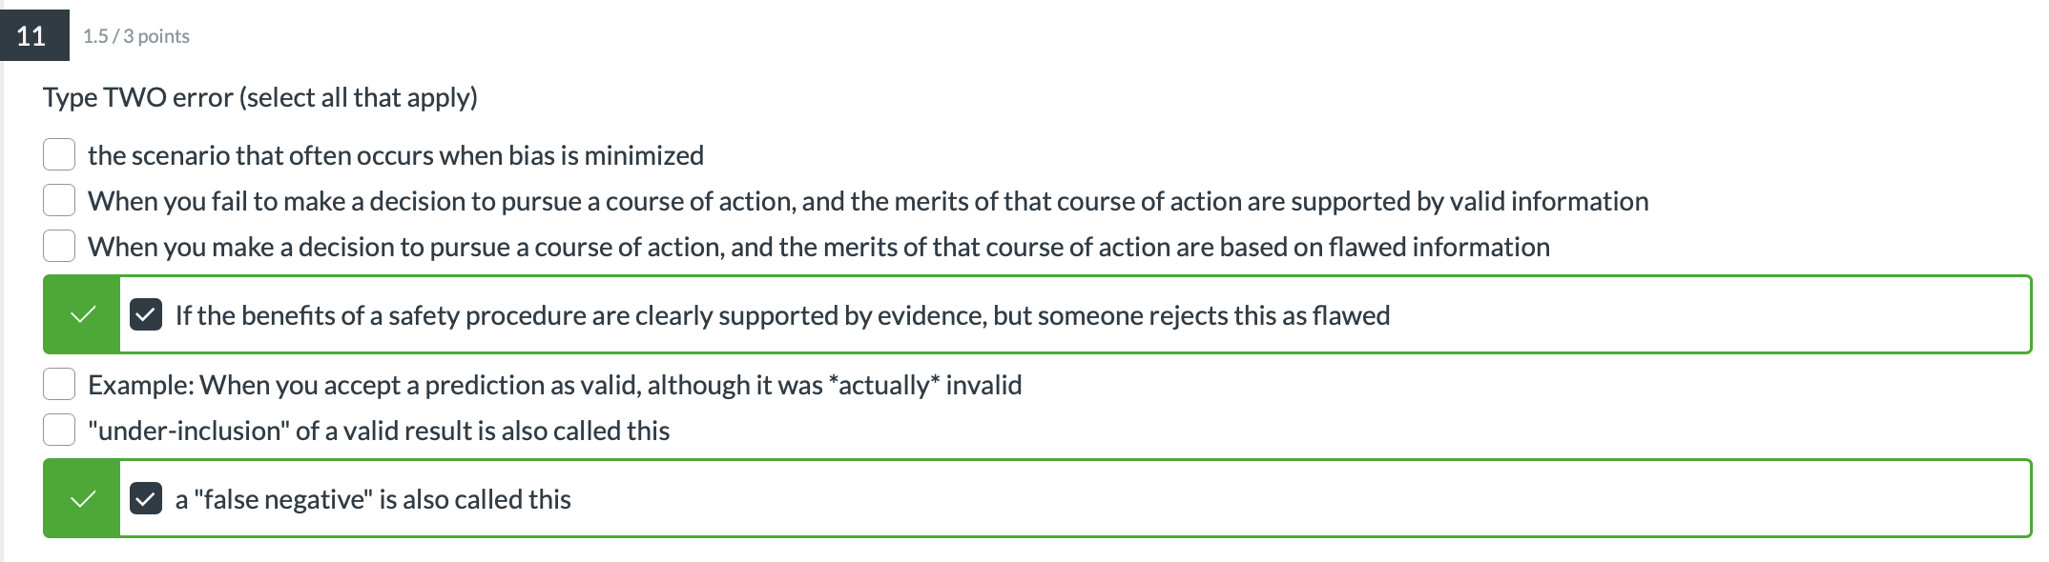This screenshot has height=562, width=2049.
Task: Check the "bias is minimized" option checkbox
Action: click(x=59, y=153)
